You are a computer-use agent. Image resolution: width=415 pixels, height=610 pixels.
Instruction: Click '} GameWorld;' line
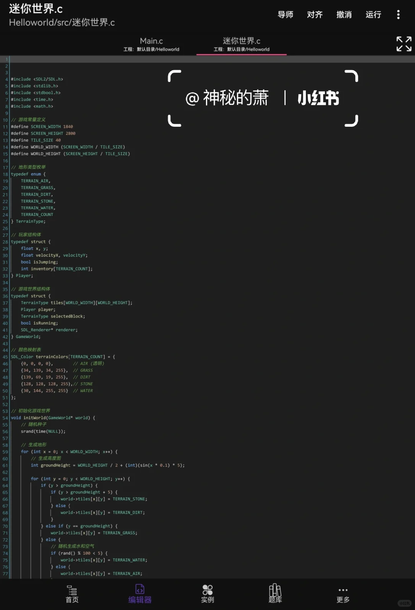[x=26, y=337]
